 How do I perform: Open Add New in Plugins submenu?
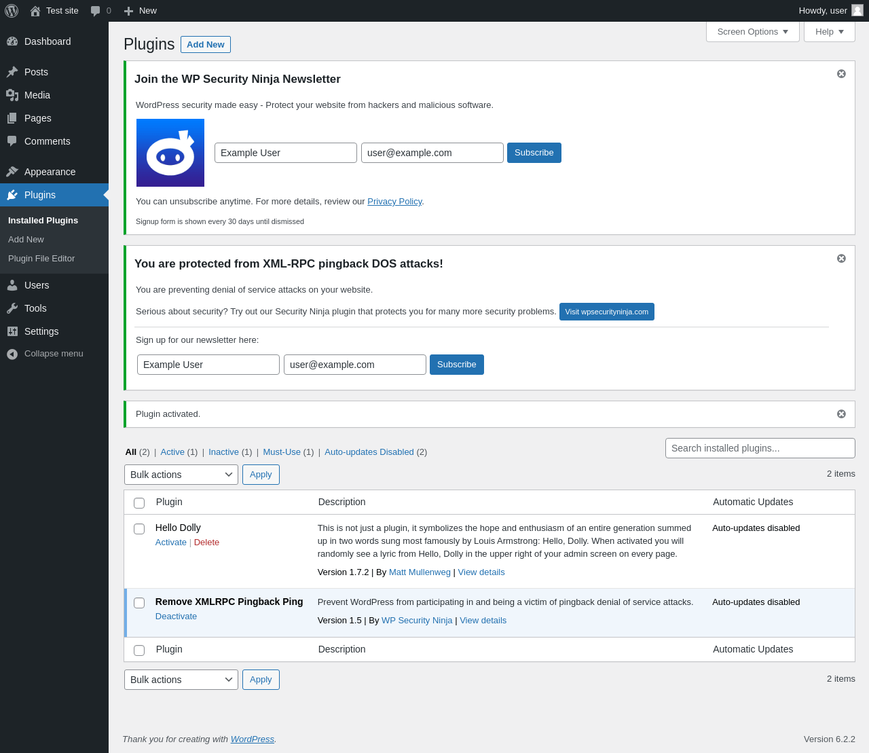click(26, 240)
